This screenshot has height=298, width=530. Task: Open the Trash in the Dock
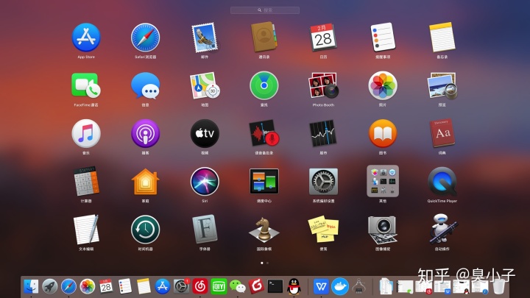click(x=498, y=286)
